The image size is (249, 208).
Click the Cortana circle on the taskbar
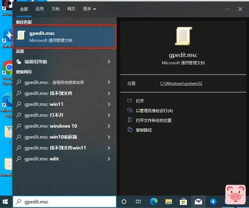click(x=124, y=202)
